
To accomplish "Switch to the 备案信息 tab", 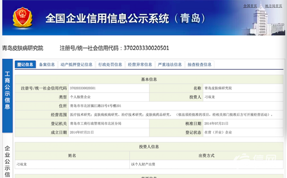I will pos(47,64).
